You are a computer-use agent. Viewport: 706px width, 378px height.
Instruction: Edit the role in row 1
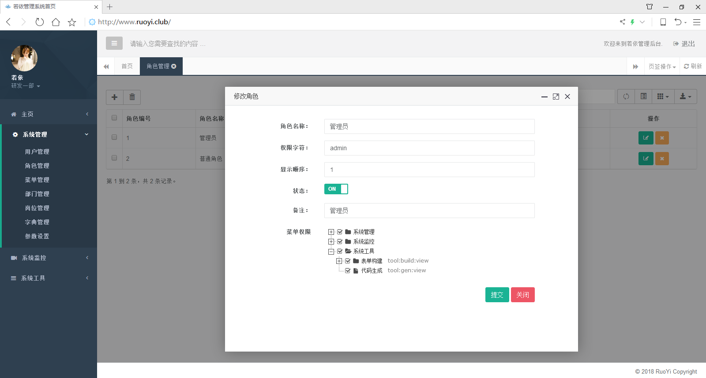[646, 138]
